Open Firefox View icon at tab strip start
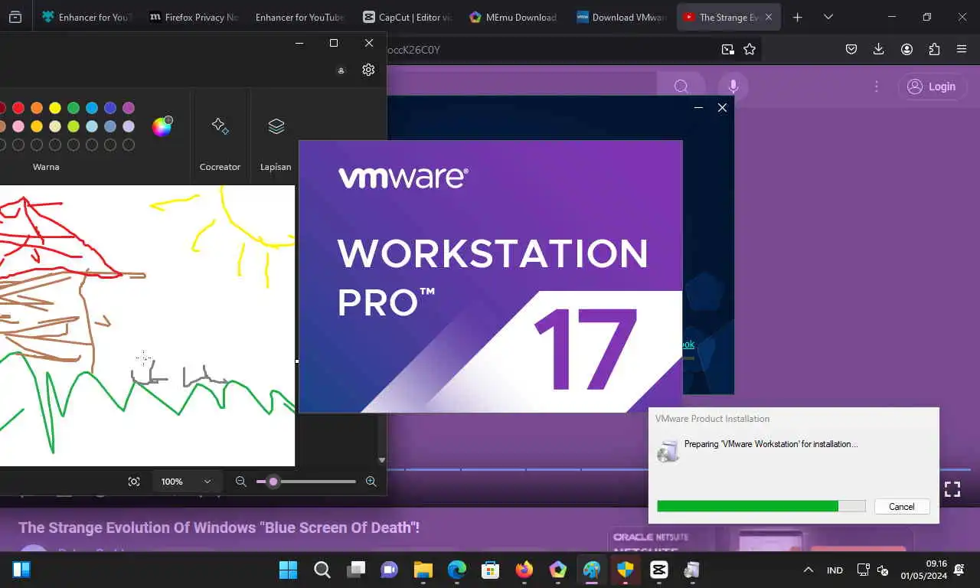 (x=15, y=17)
